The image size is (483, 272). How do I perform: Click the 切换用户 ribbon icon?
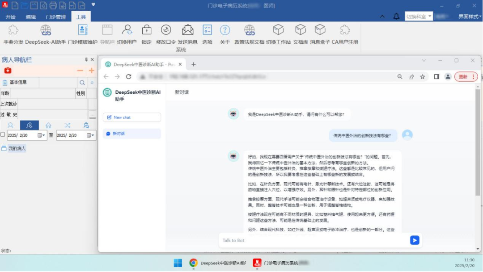(x=127, y=34)
